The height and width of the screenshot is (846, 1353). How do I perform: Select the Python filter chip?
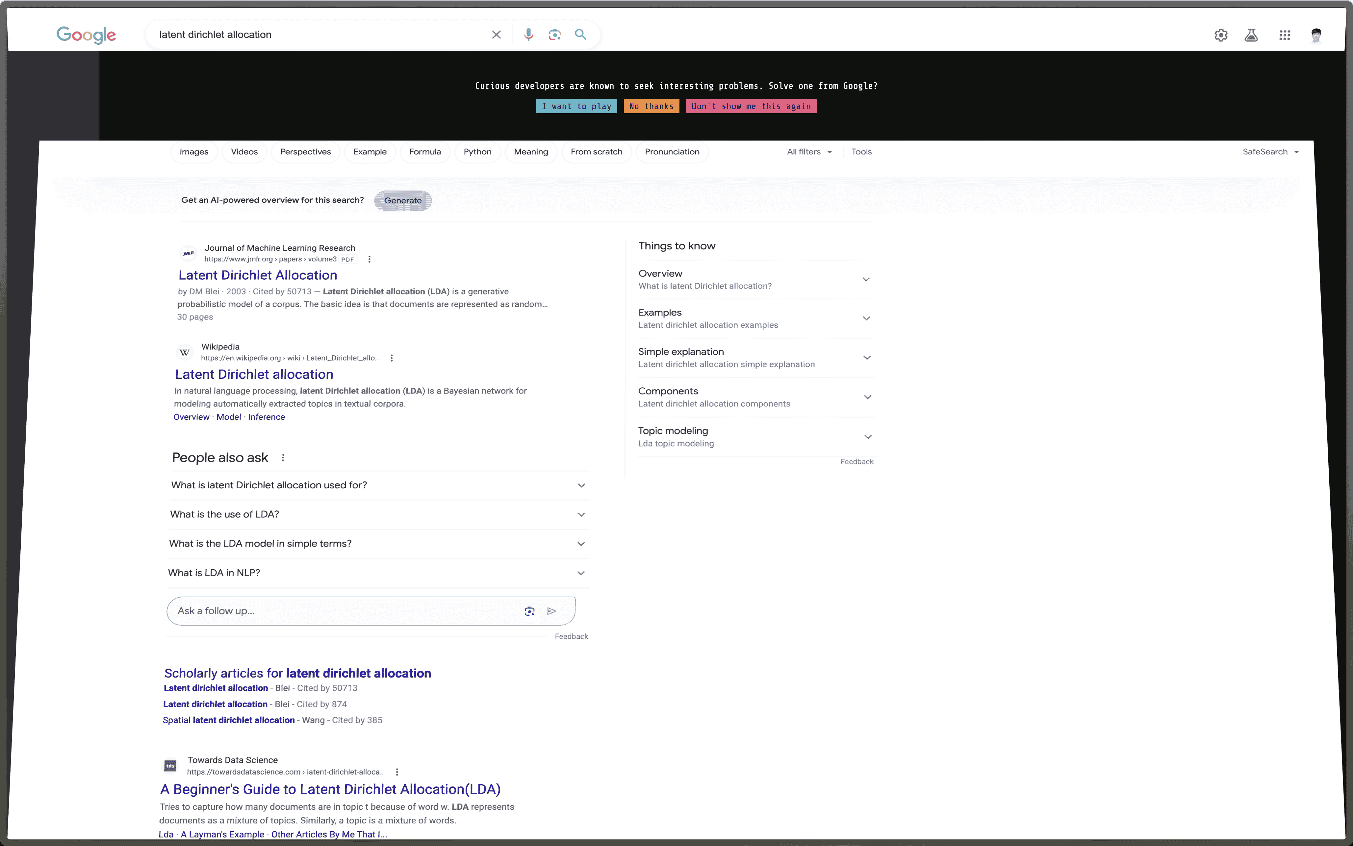click(x=477, y=152)
